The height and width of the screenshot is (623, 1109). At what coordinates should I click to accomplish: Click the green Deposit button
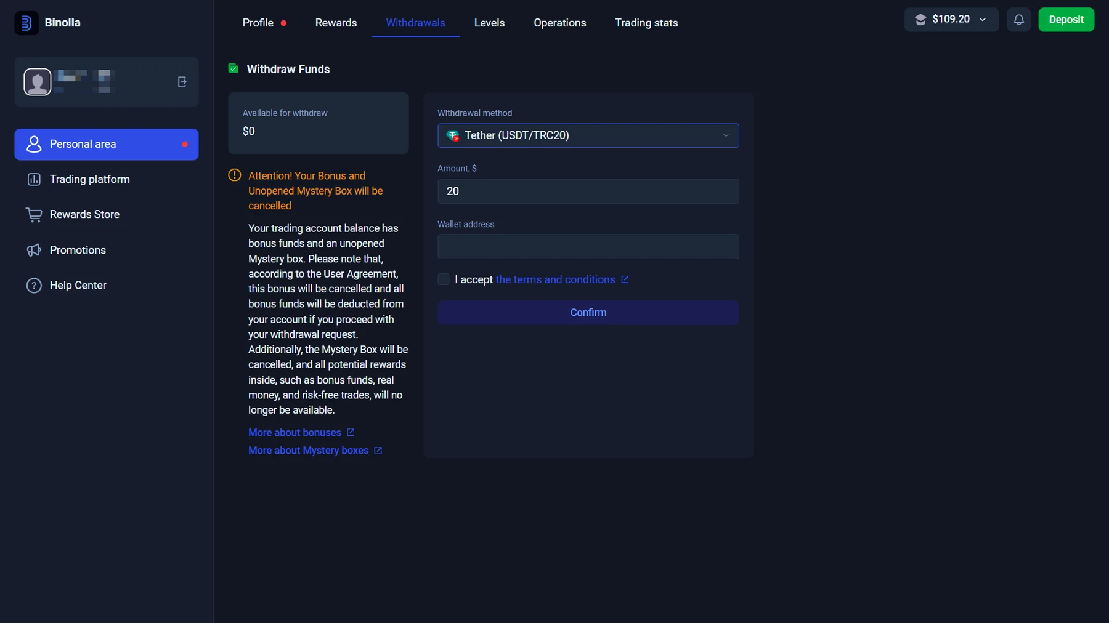coord(1066,20)
